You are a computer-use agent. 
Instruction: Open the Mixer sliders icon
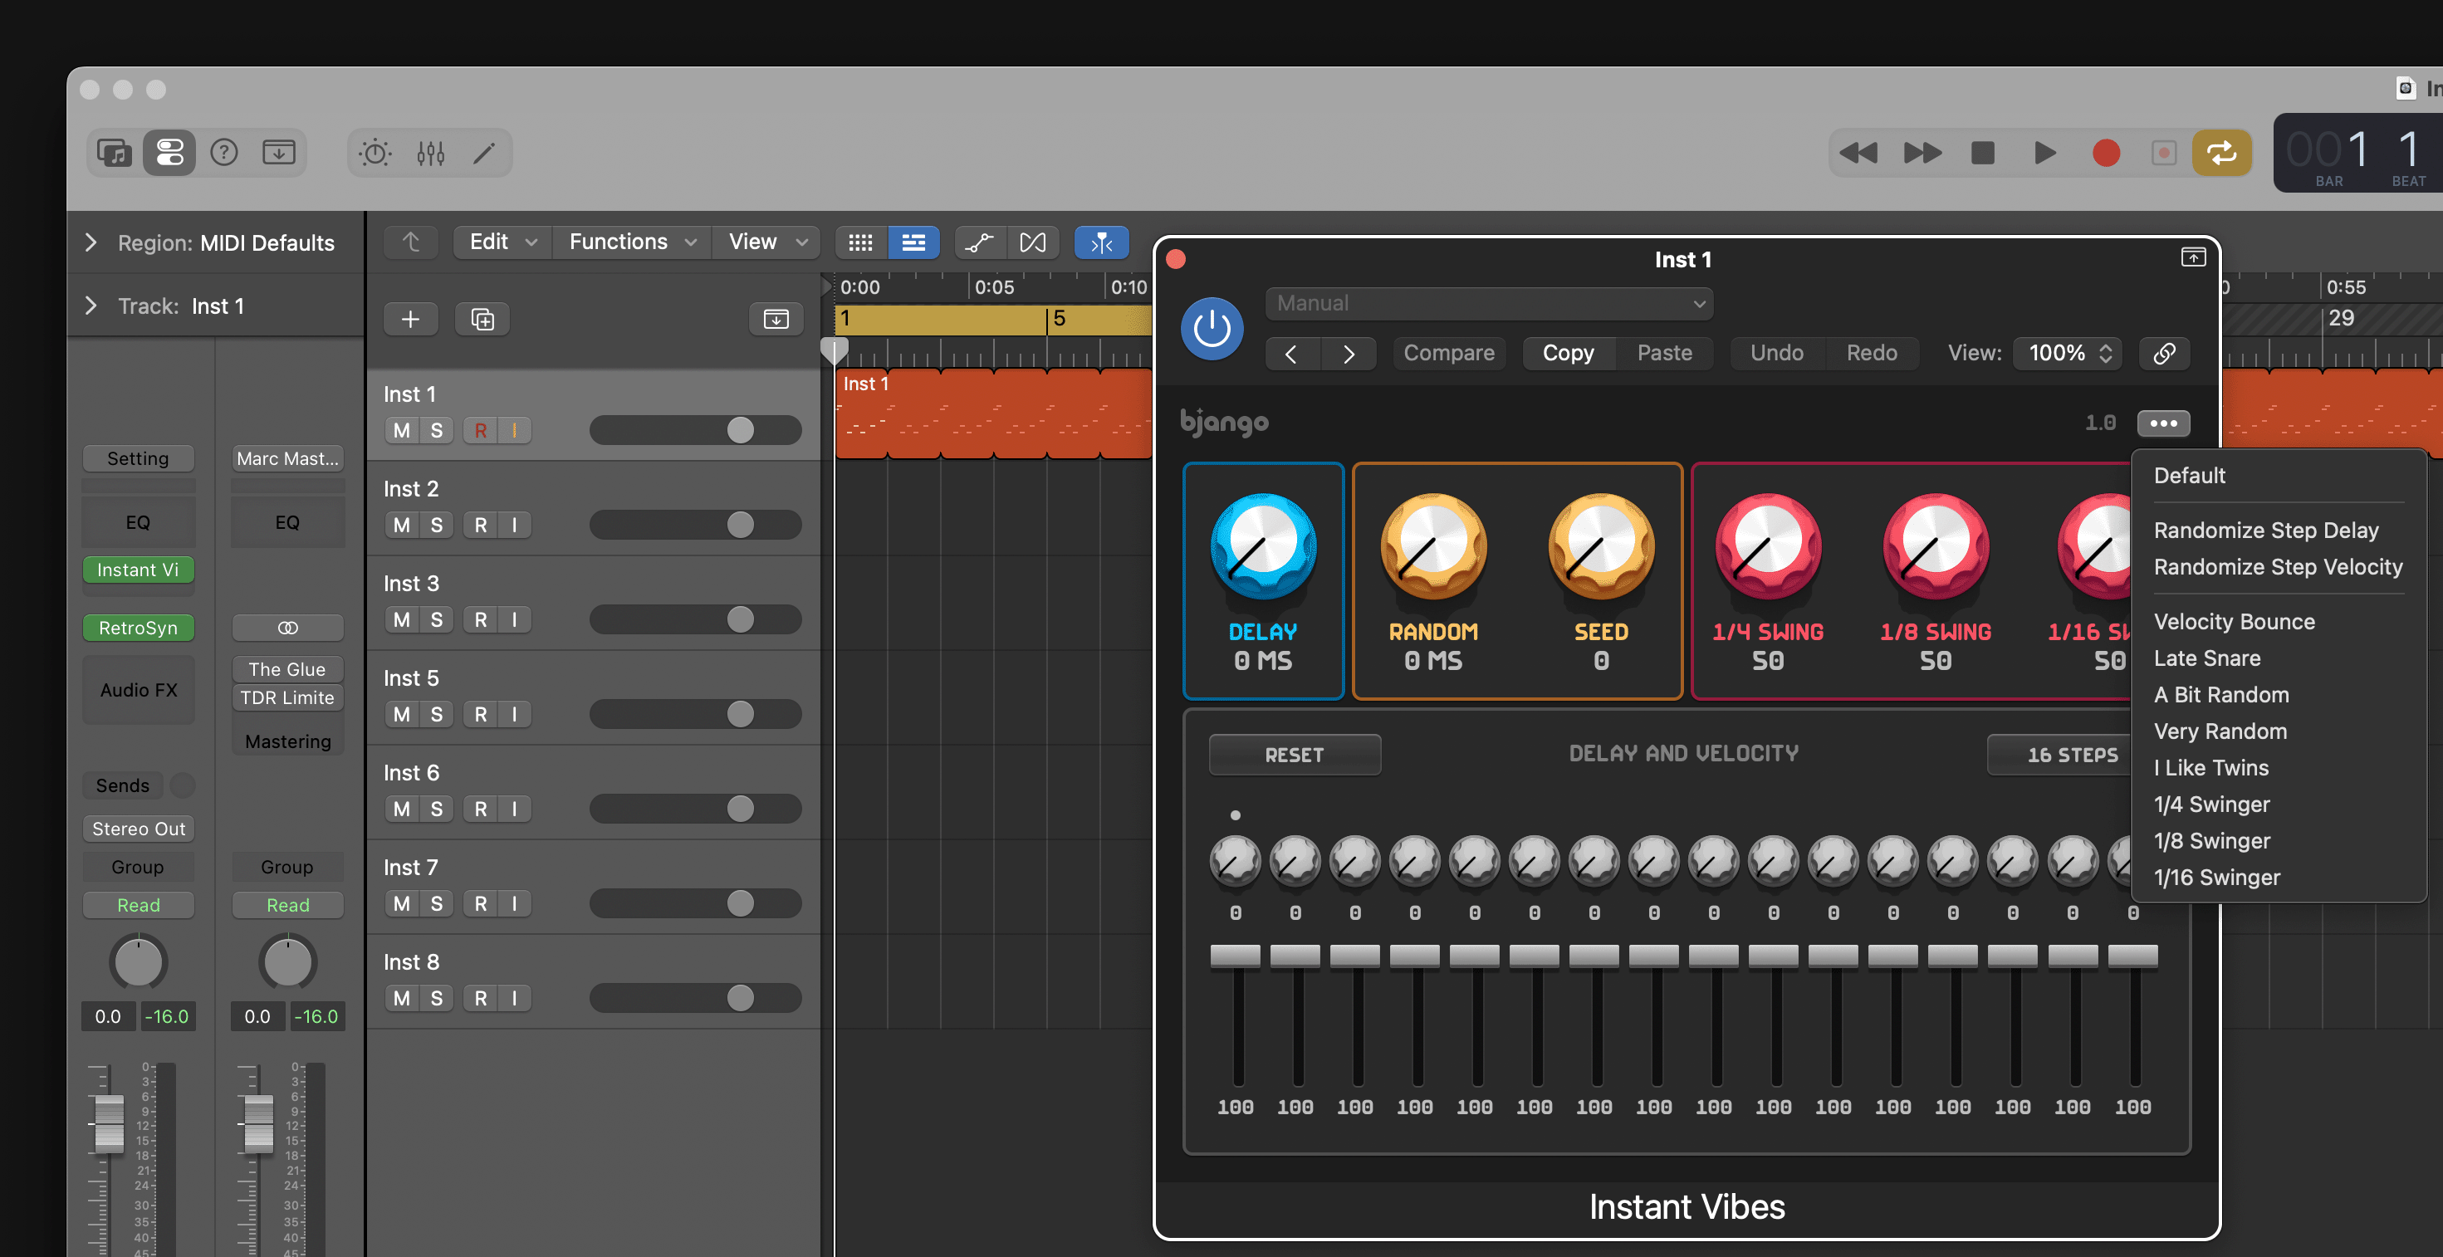click(x=431, y=153)
